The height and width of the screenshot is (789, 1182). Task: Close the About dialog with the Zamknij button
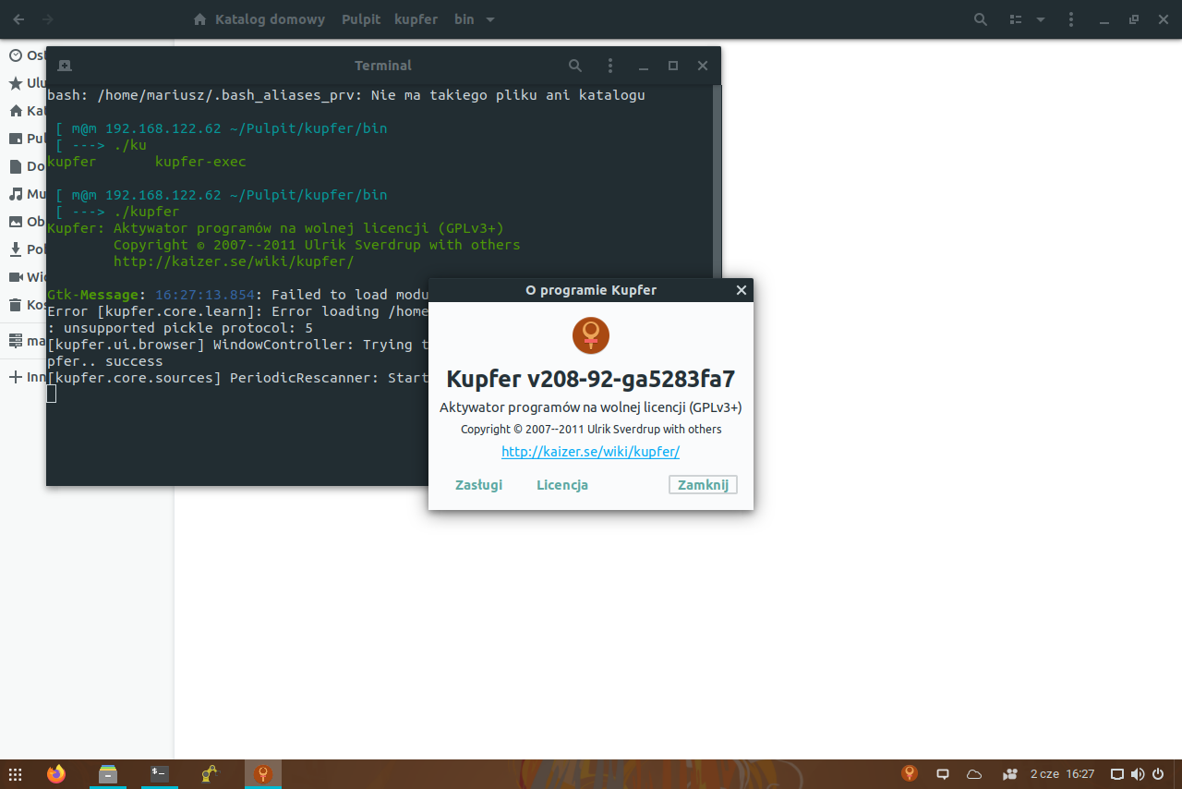click(x=702, y=484)
